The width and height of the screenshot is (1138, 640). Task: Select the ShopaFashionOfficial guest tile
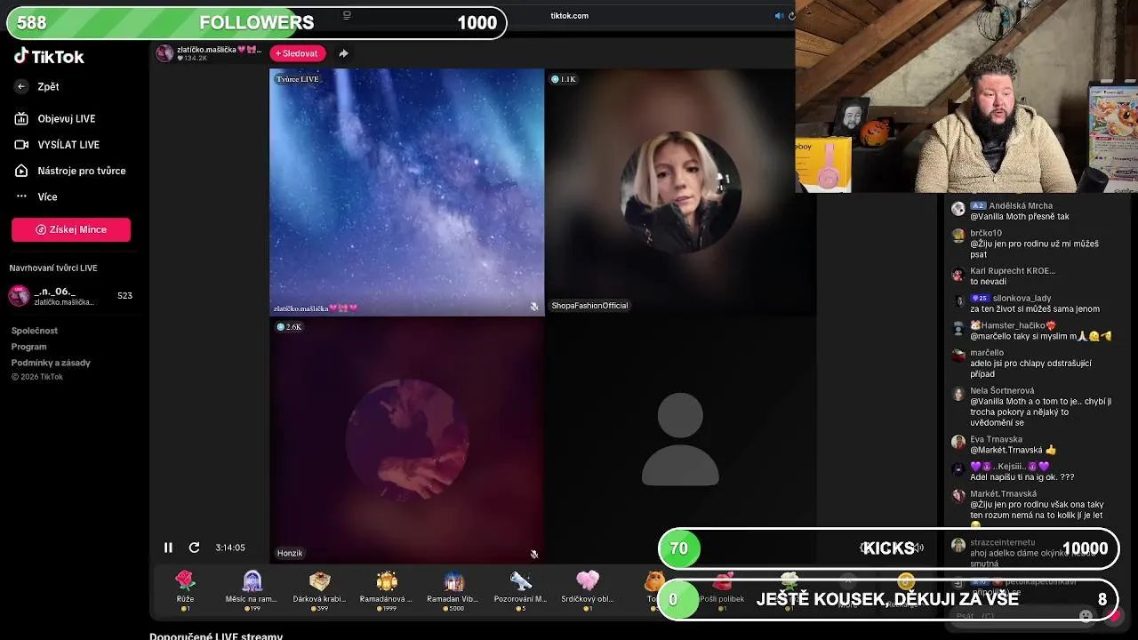pyautogui.click(x=680, y=192)
